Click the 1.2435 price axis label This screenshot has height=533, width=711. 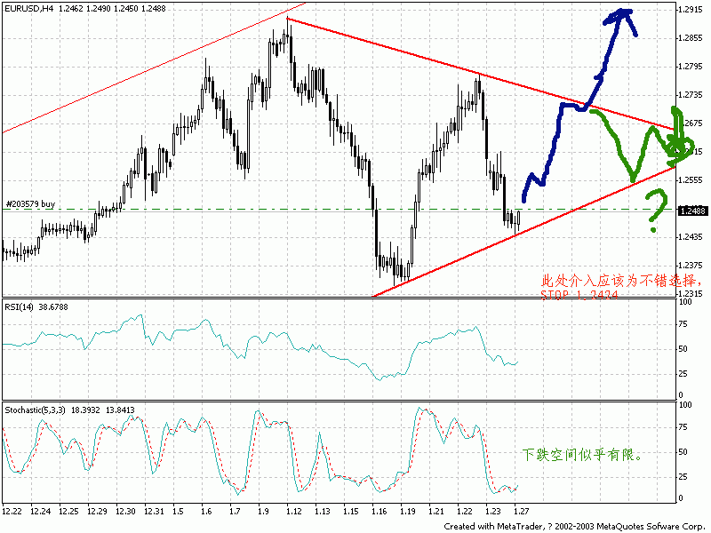[691, 237]
